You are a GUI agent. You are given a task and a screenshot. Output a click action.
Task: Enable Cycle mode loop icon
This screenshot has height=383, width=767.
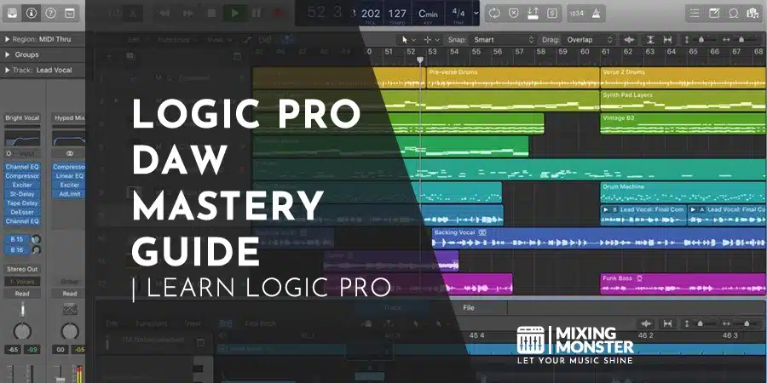pyautogui.click(x=494, y=13)
